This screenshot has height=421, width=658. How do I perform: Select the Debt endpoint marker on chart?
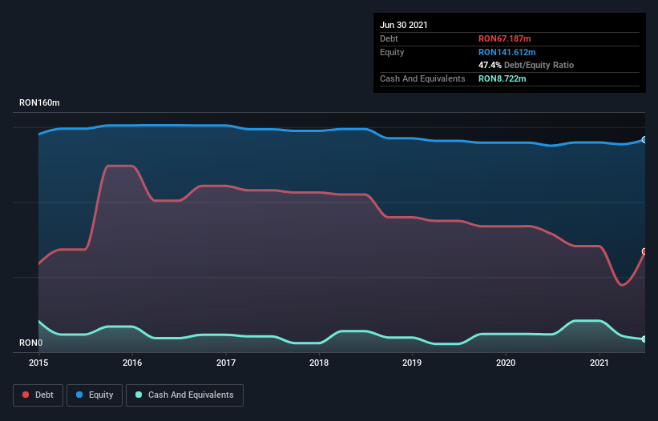pyautogui.click(x=644, y=251)
